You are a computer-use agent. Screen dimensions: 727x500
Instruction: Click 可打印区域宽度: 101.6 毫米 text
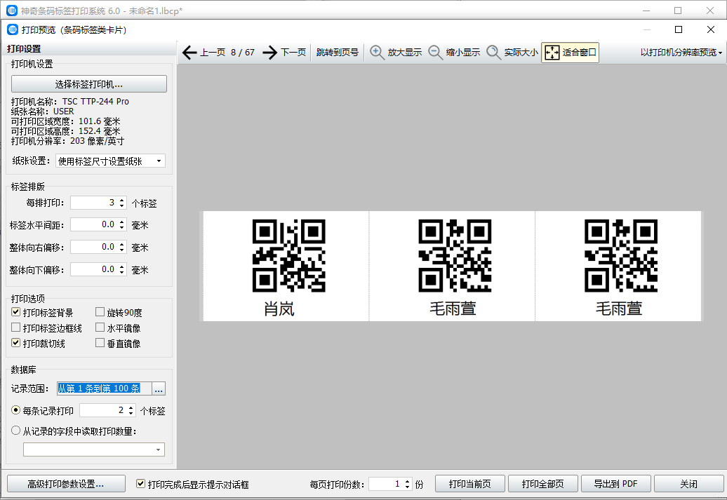(66, 121)
